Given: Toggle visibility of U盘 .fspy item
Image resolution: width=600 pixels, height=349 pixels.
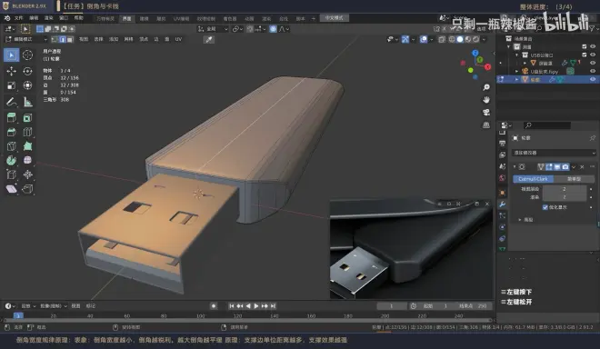Looking at the screenshot, I should (x=593, y=71).
